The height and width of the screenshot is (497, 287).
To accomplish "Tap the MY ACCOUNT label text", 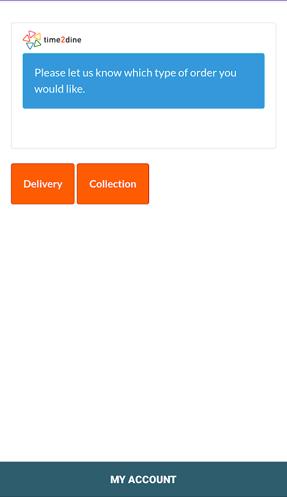I will [143, 480].
